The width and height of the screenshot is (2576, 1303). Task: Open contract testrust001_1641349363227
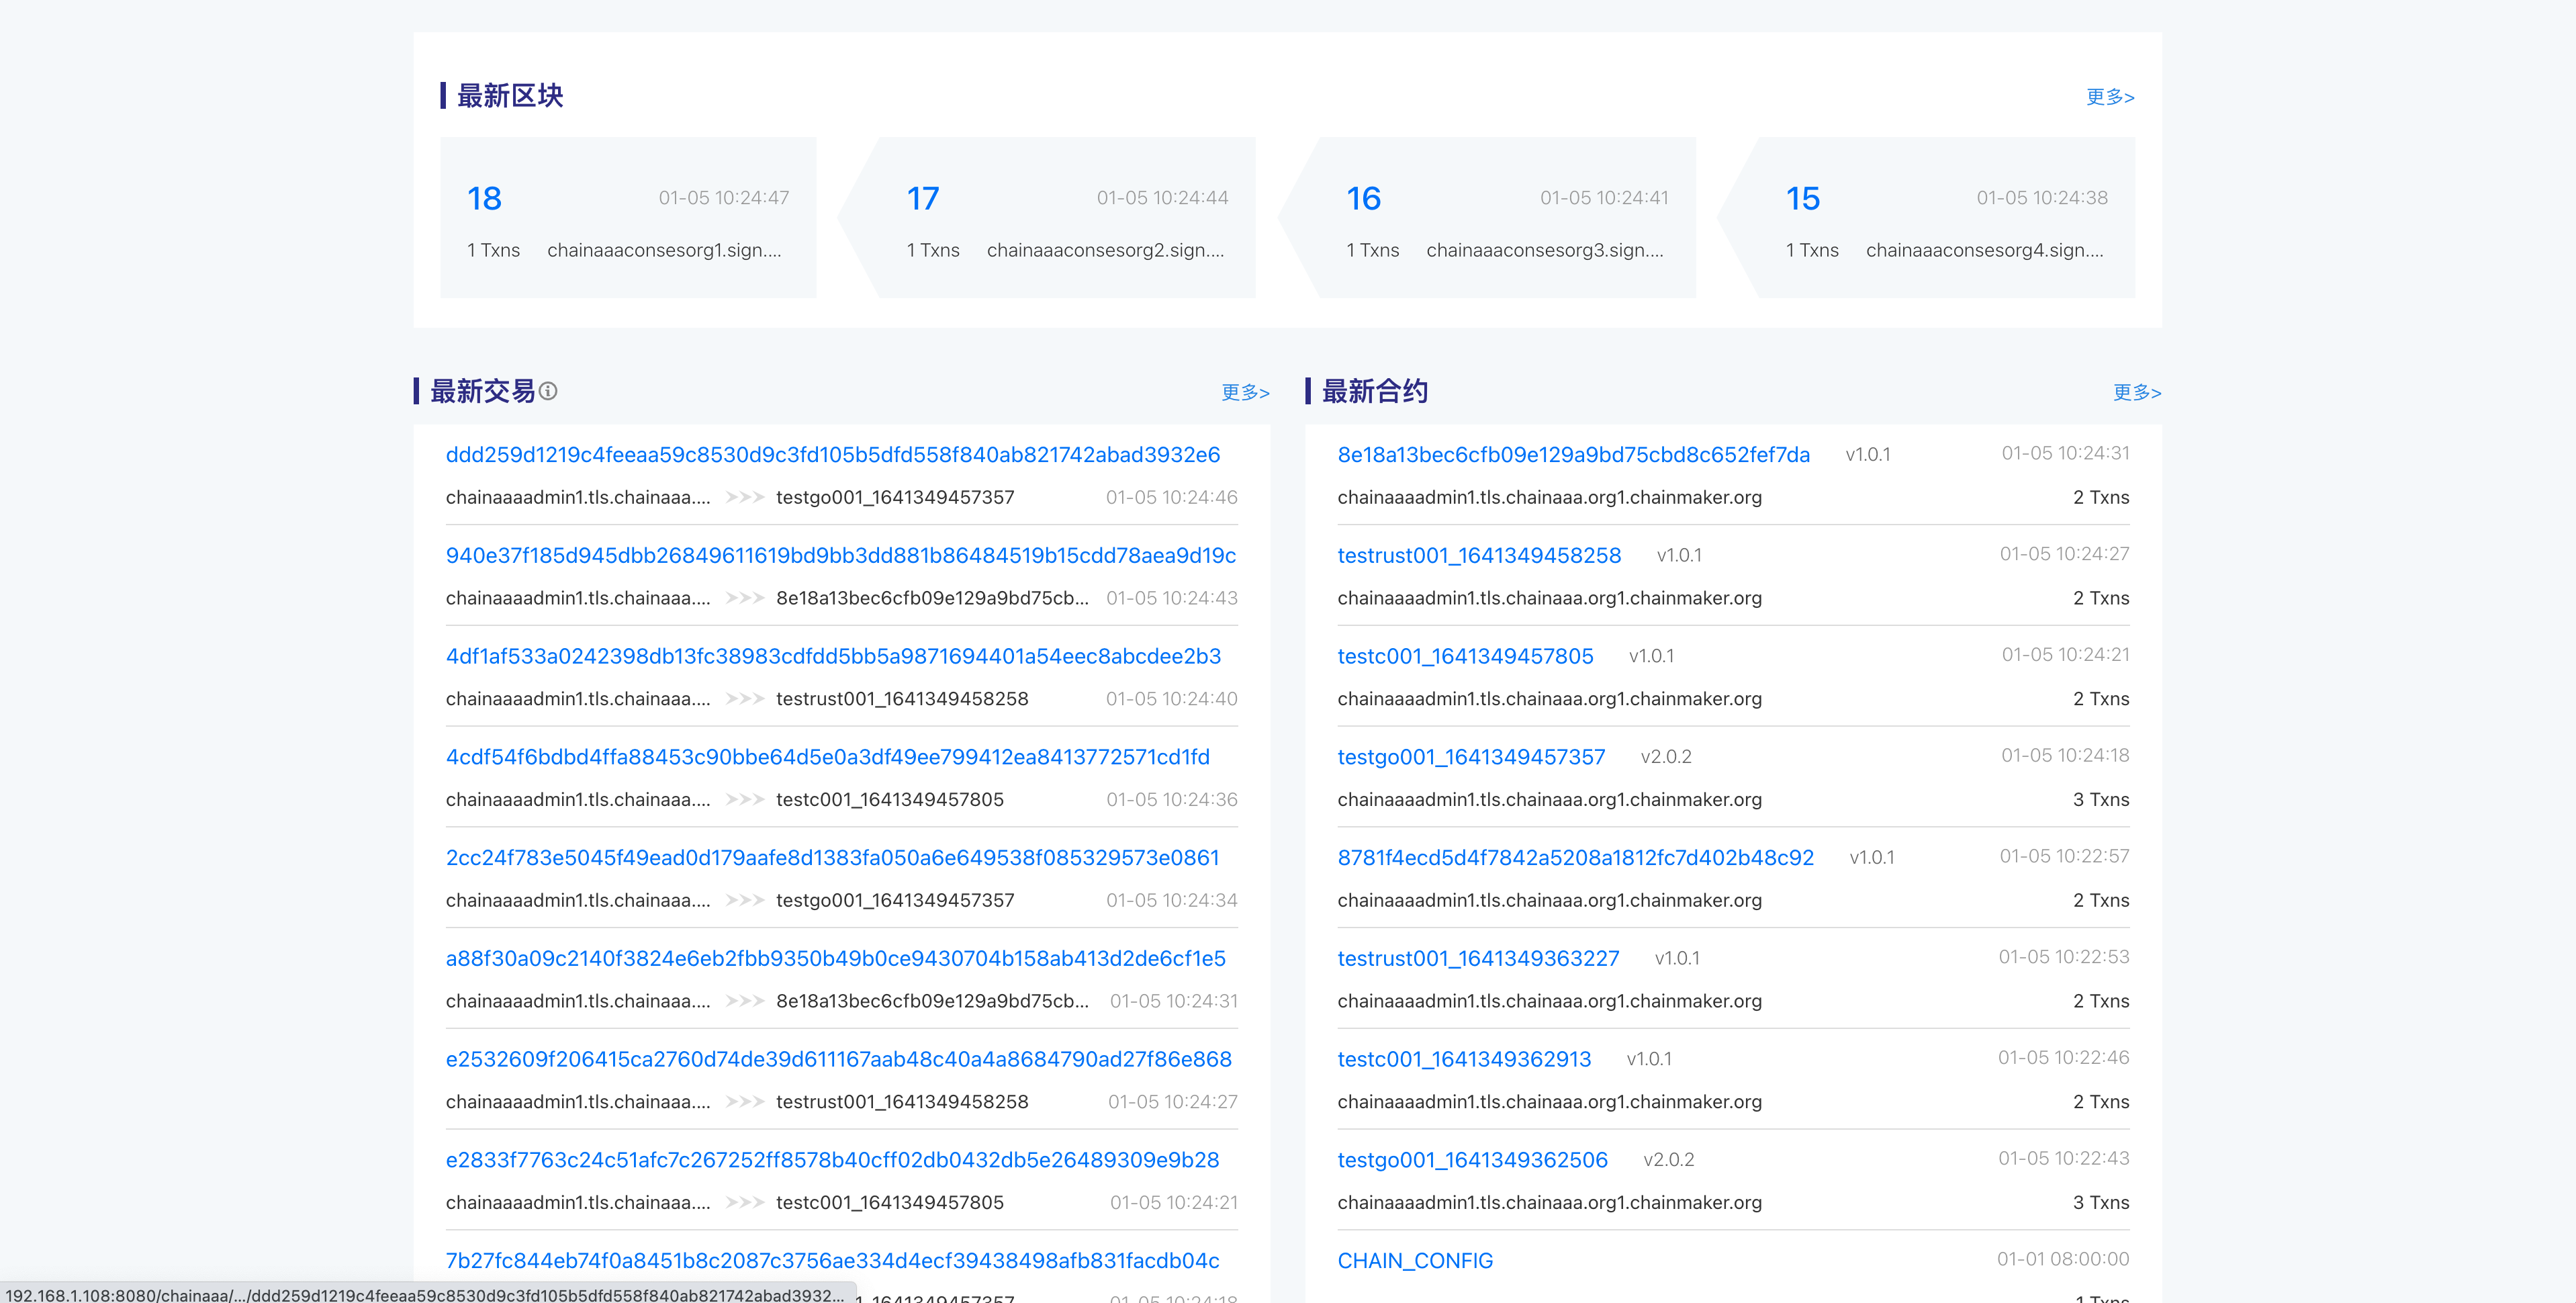coord(1479,959)
